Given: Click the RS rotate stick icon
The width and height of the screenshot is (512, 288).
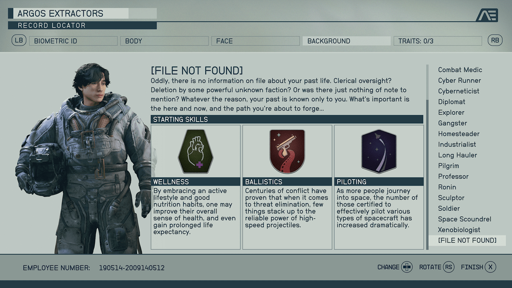Looking at the screenshot, I should [x=449, y=268].
